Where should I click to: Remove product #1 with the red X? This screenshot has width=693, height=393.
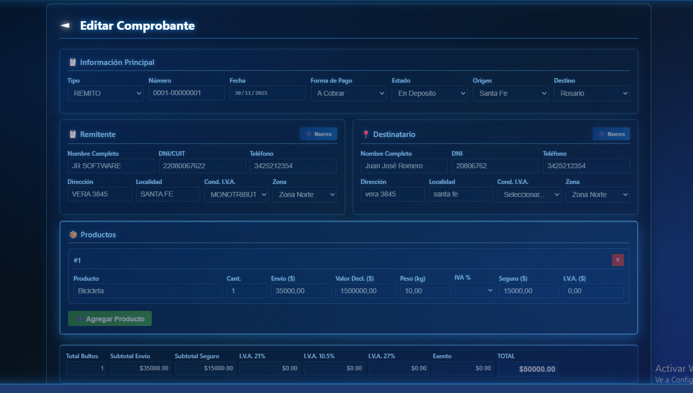click(617, 260)
